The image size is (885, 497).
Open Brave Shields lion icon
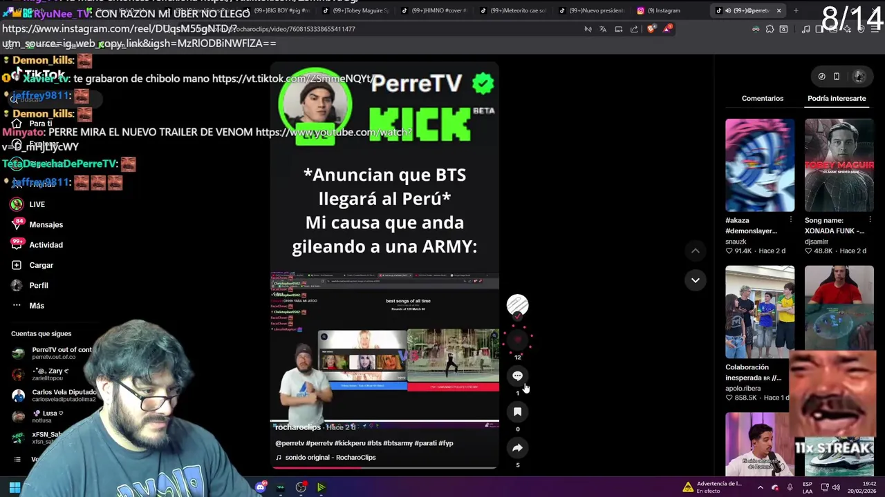click(x=651, y=29)
